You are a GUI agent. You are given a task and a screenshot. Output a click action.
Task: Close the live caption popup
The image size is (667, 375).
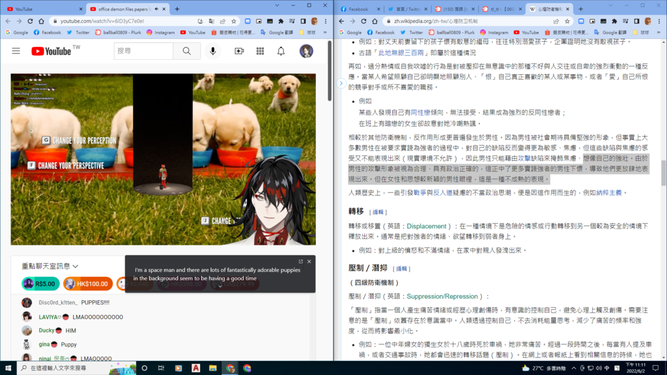(x=309, y=262)
